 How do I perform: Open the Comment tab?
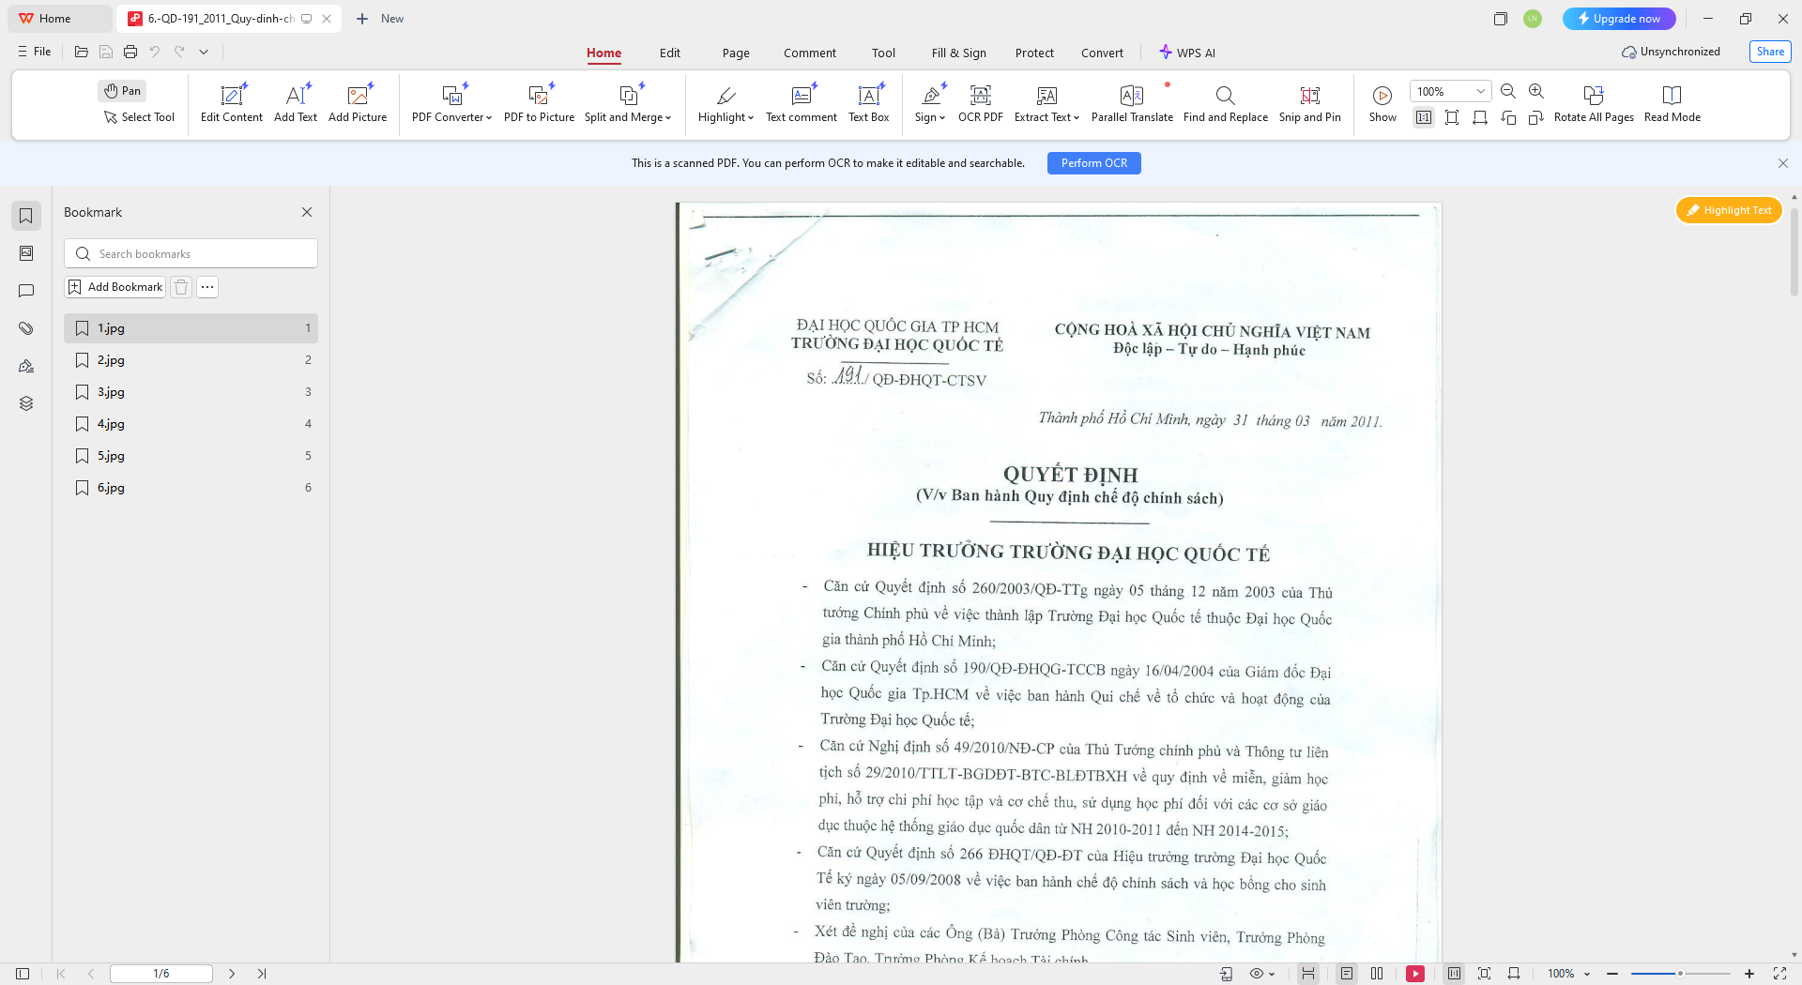(x=810, y=53)
